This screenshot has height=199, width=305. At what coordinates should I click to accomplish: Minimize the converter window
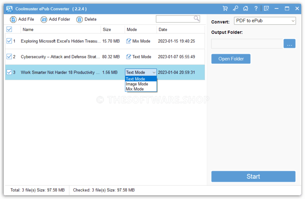276,9
